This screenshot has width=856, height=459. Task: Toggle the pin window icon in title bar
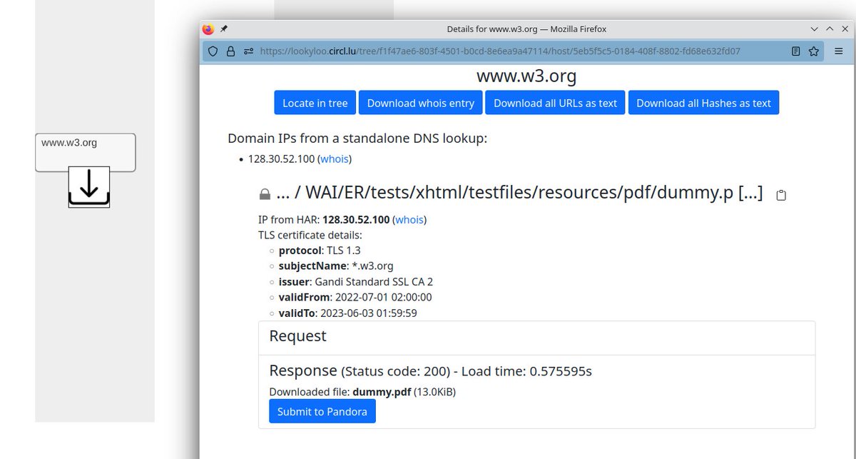point(224,29)
